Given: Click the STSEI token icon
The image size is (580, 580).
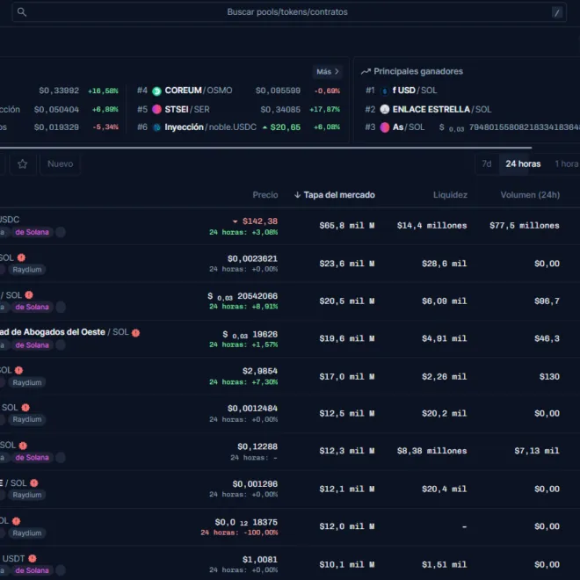Looking at the screenshot, I should [x=156, y=109].
